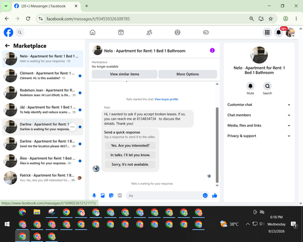Viewport: 303px width, 242px height.
Task: Expand the Customise chat section
Action: click(x=259, y=105)
